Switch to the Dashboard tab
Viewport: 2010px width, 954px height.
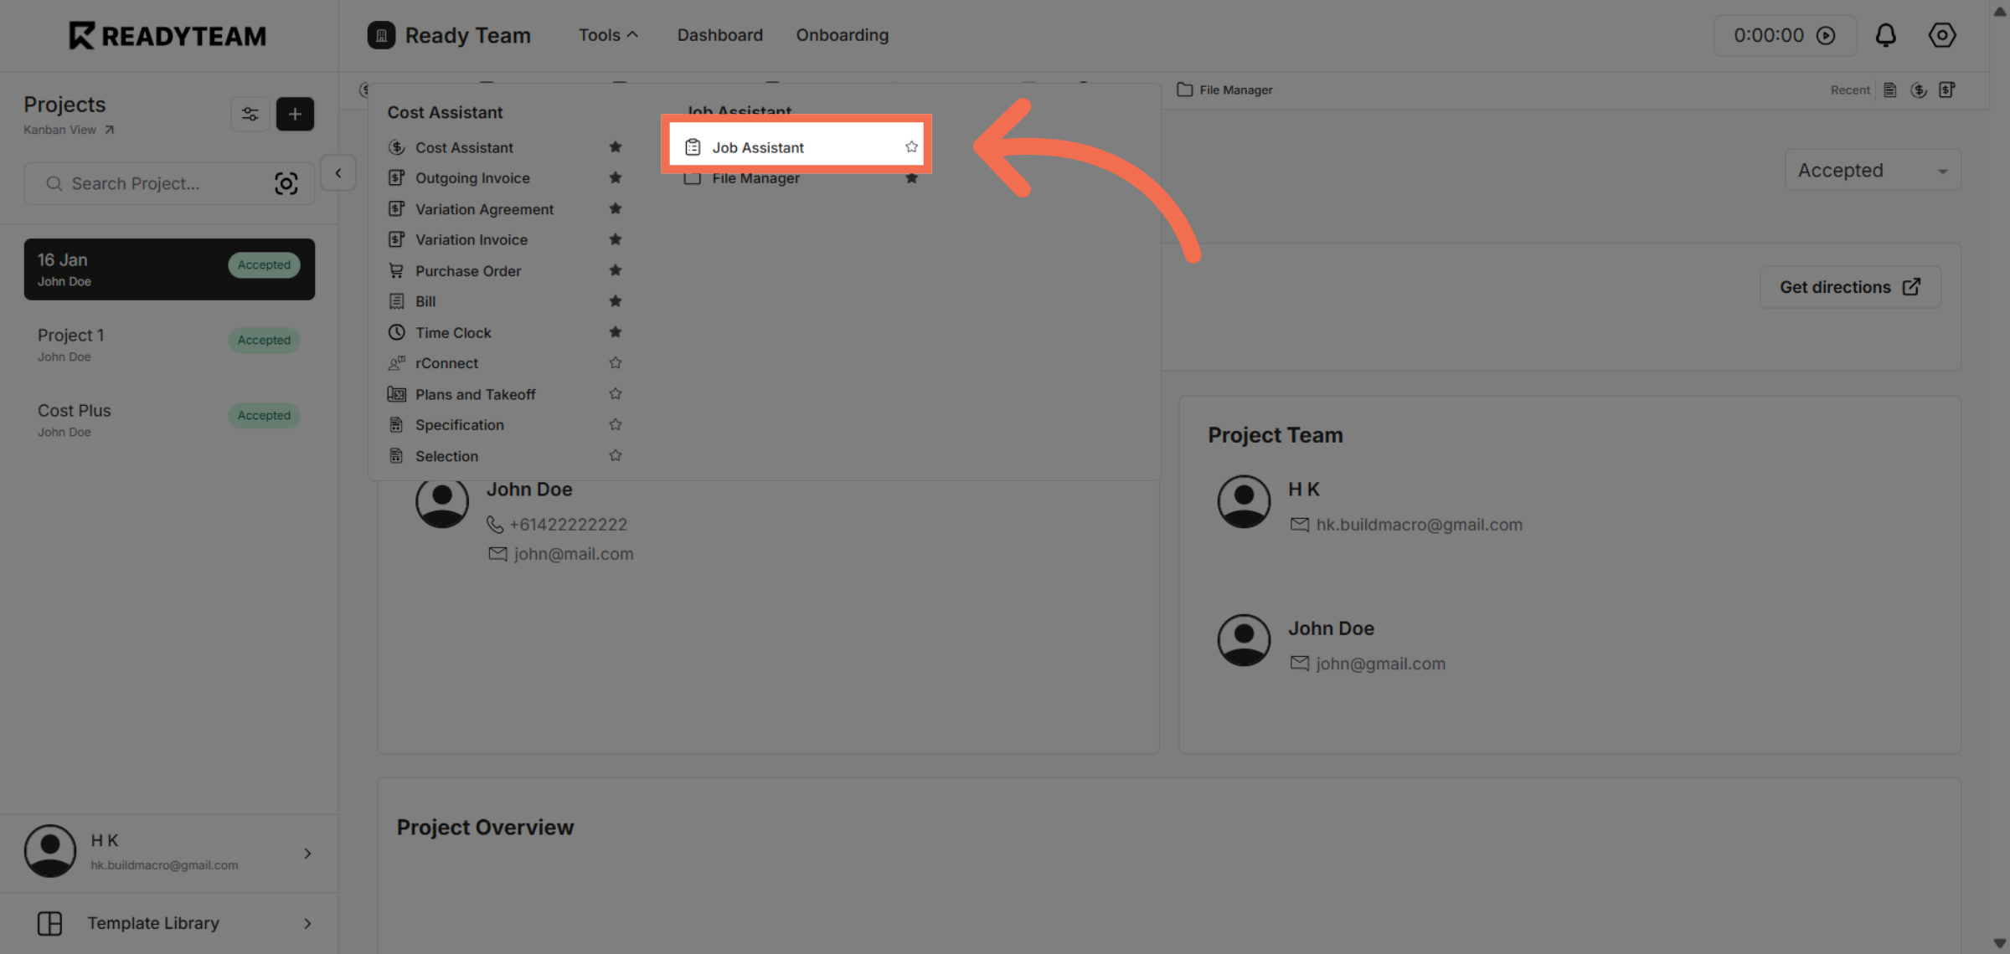tap(719, 35)
